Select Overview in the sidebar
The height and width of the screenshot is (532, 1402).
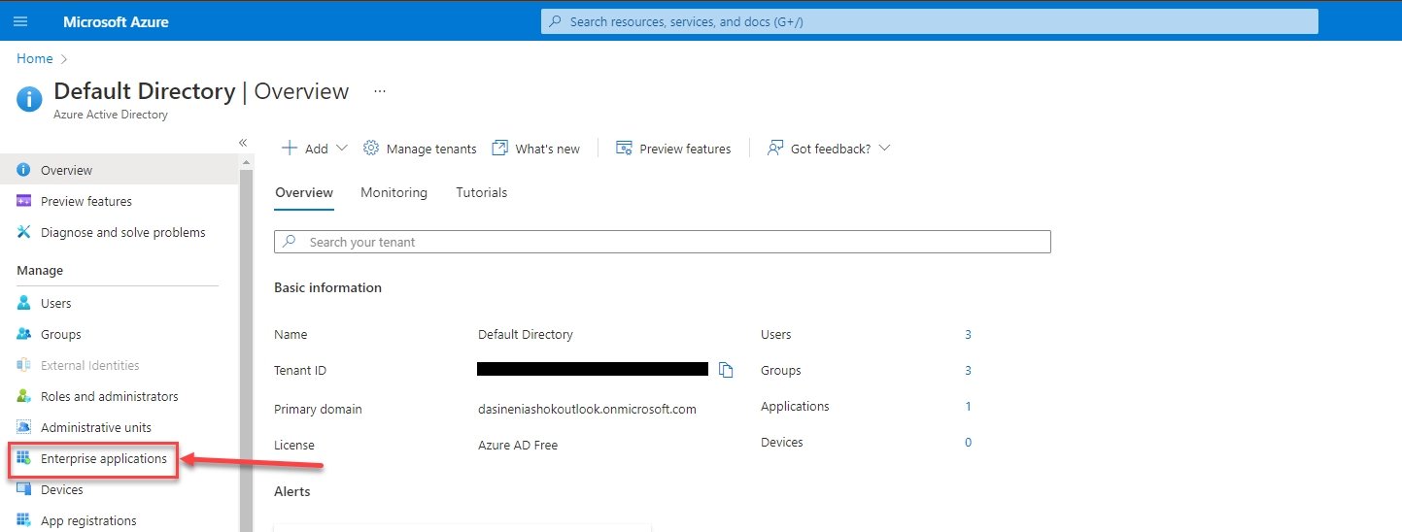pyautogui.click(x=119, y=170)
